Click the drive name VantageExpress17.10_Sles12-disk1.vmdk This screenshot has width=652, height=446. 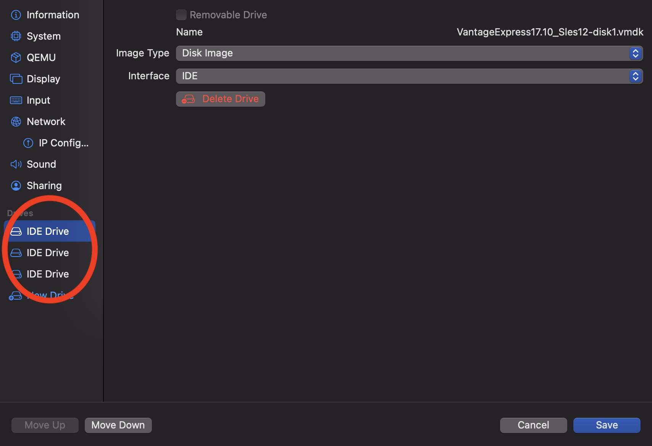550,32
